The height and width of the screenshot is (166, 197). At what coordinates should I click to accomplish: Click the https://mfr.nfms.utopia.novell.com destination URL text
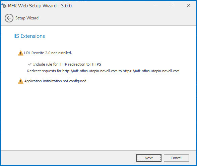click(151, 71)
